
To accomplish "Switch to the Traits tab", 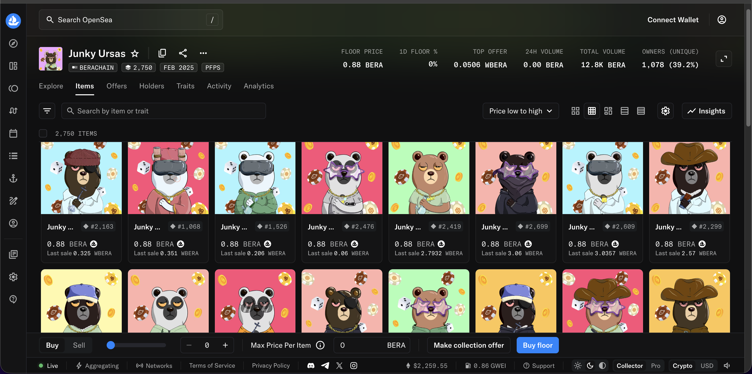I will pyautogui.click(x=185, y=86).
